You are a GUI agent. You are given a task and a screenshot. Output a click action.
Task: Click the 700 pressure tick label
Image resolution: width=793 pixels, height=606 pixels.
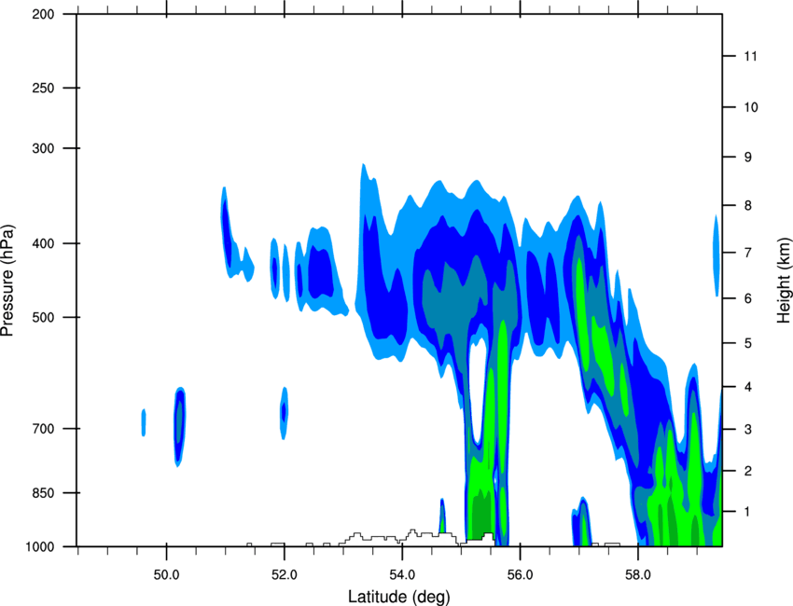(x=44, y=429)
